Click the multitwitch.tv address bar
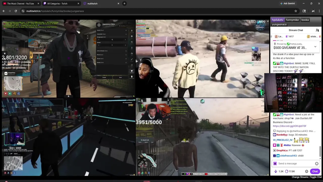 159,11
